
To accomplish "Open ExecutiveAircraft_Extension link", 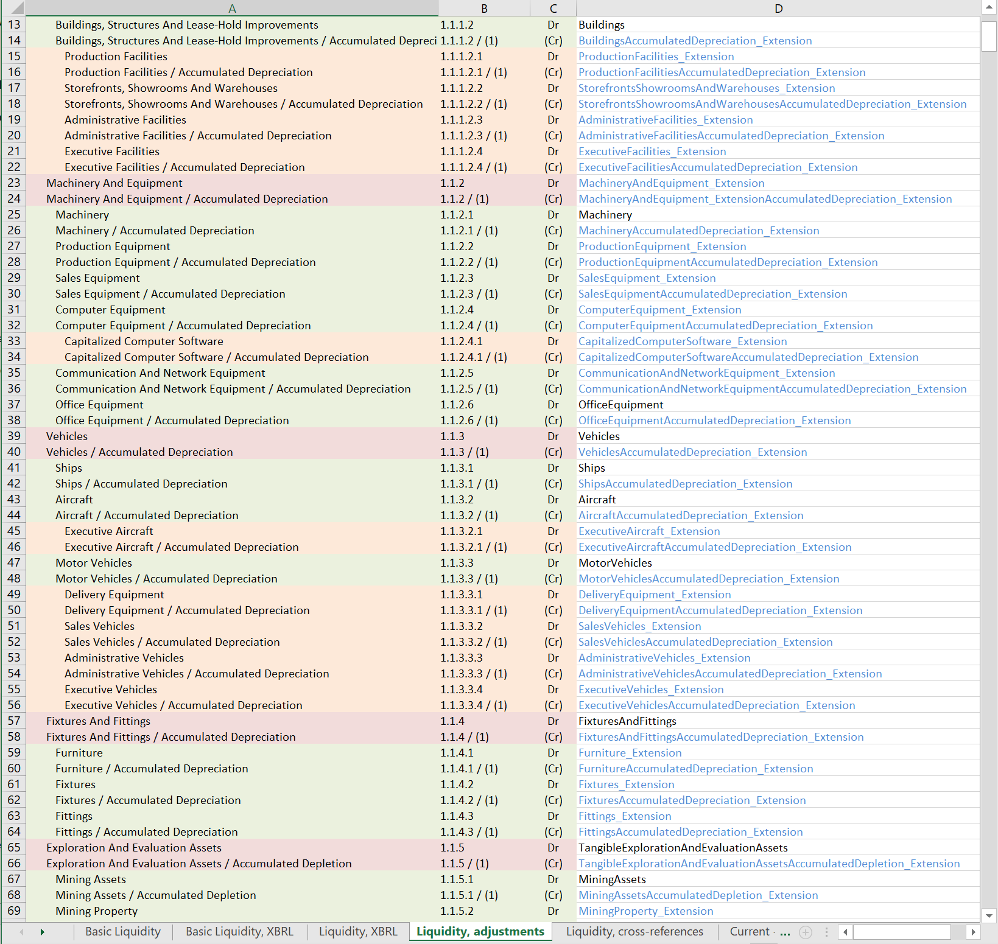I will pyautogui.click(x=649, y=531).
